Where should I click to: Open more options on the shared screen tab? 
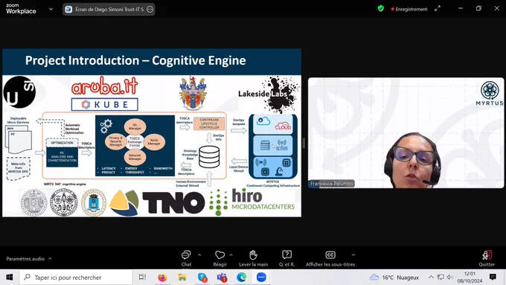pyautogui.click(x=150, y=10)
